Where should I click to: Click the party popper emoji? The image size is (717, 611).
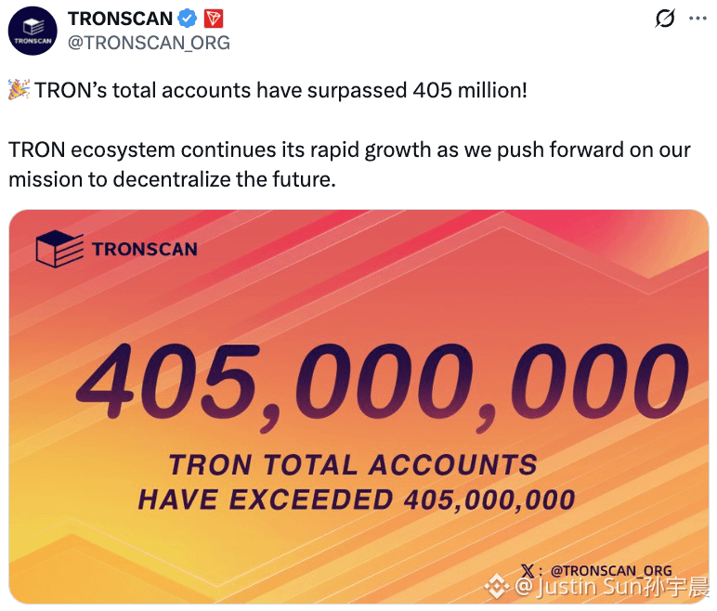[19, 90]
